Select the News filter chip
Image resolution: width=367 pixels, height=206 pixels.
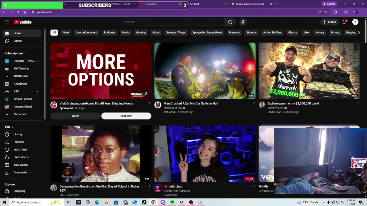pos(66,33)
